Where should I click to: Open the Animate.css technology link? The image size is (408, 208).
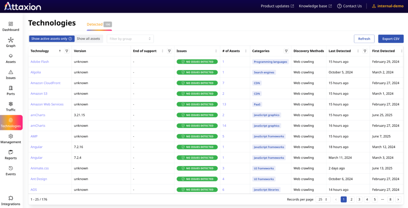(x=39, y=168)
